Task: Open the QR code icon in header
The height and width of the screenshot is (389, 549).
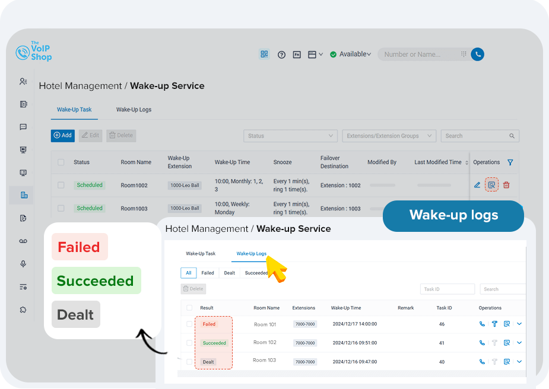Action: (x=264, y=54)
